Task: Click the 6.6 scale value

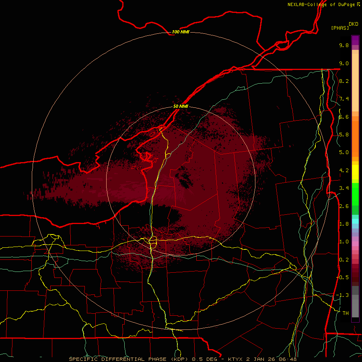Action: pos(344,117)
